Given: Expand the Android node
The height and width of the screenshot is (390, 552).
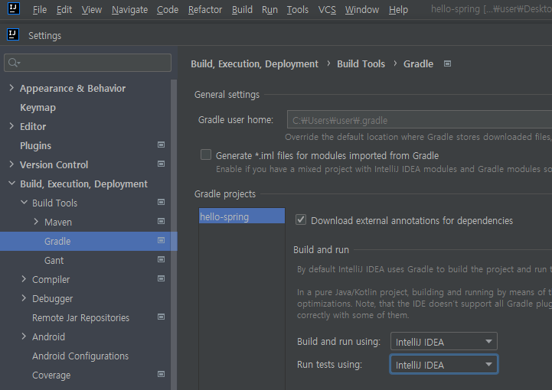Looking at the screenshot, I should tap(24, 336).
